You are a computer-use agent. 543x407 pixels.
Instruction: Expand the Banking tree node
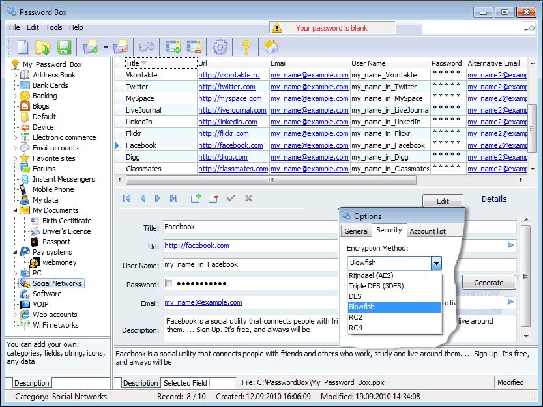(x=15, y=96)
